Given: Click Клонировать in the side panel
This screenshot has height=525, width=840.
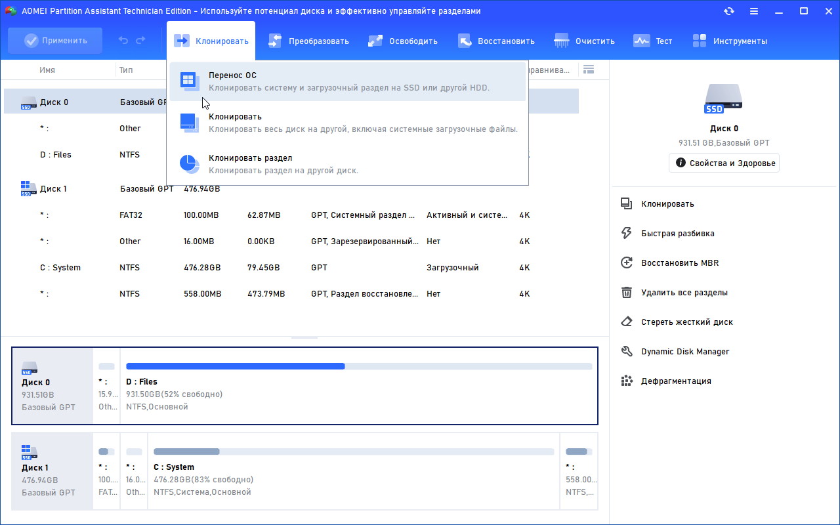Looking at the screenshot, I should pos(667,204).
